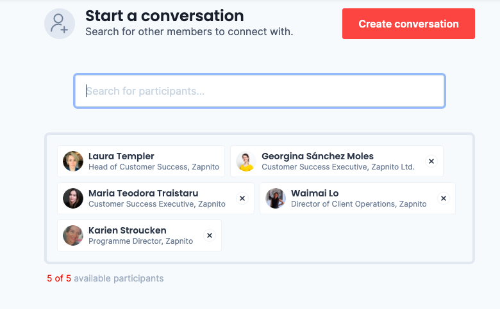Select the Maria Teodora Traistaru name text
Screen dimensions: 500x309
click(143, 193)
